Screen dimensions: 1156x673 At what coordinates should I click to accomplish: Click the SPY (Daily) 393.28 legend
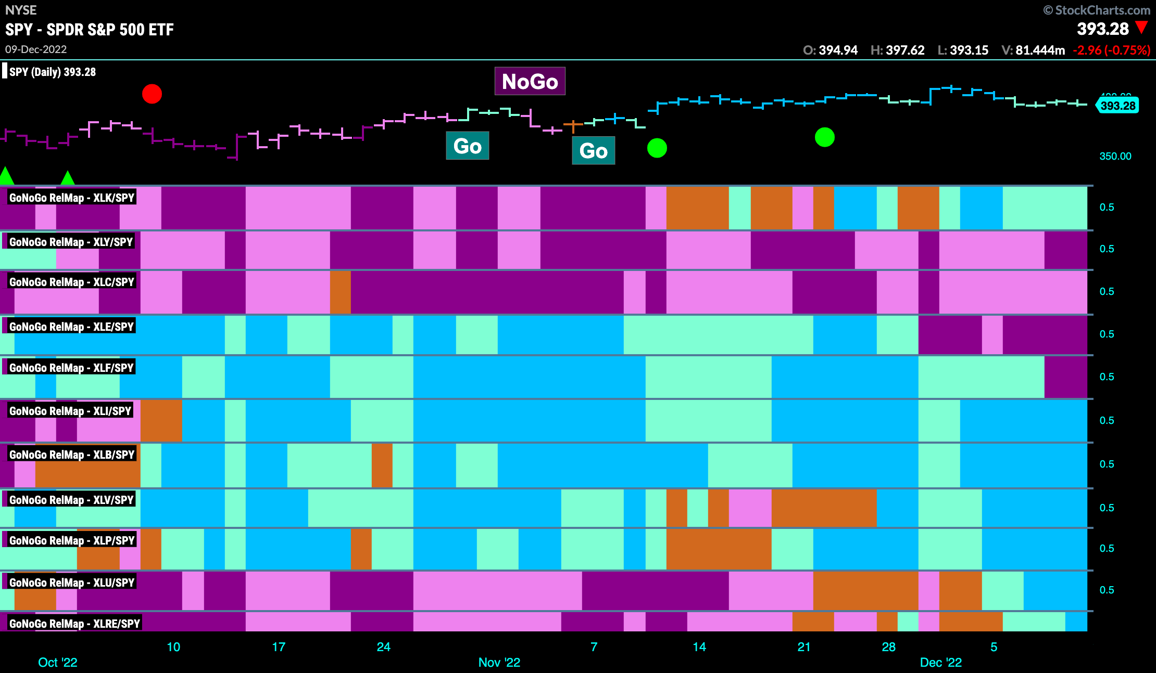(53, 72)
